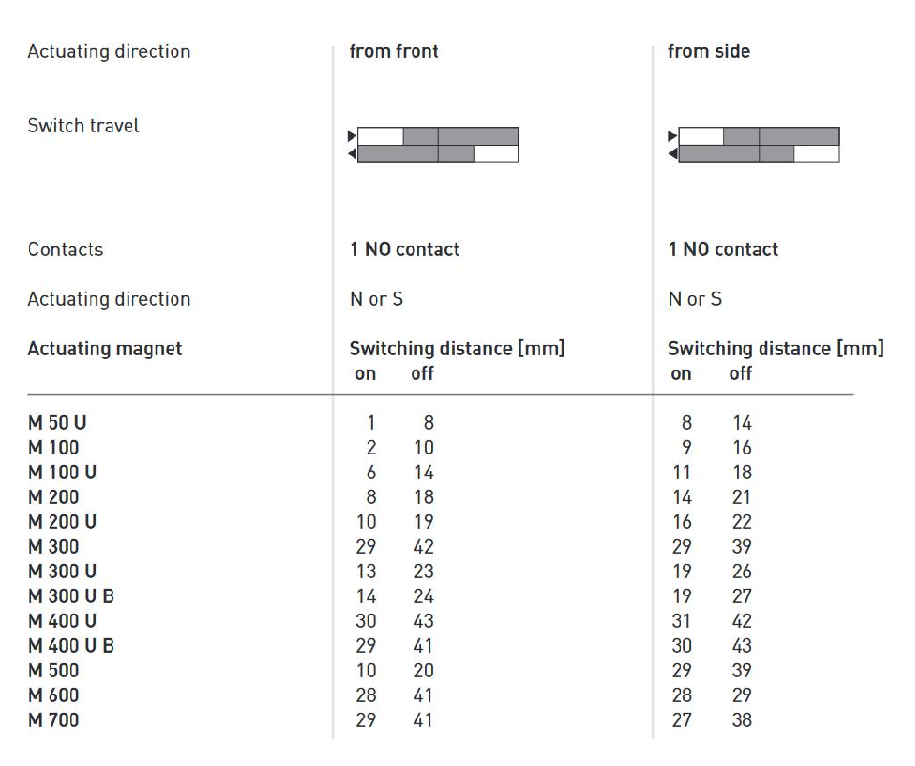The image size is (915, 766).
Task: Click the M 300 U B magnet label
Action: [71, 596]
